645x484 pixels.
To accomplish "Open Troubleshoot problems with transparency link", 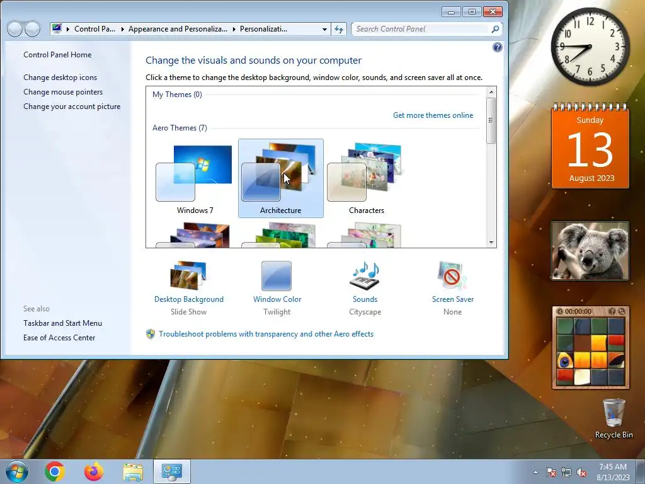I will (266, 334).
